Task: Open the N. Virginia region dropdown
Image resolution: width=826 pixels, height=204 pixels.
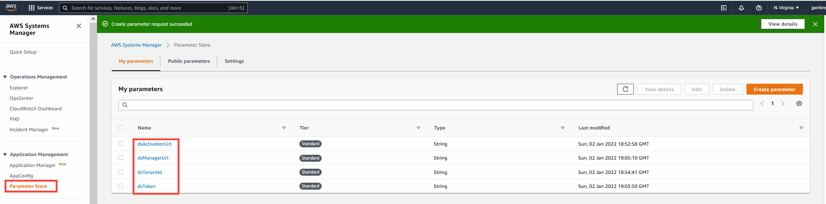Action: pyautogui.click(x=786, y=8)
